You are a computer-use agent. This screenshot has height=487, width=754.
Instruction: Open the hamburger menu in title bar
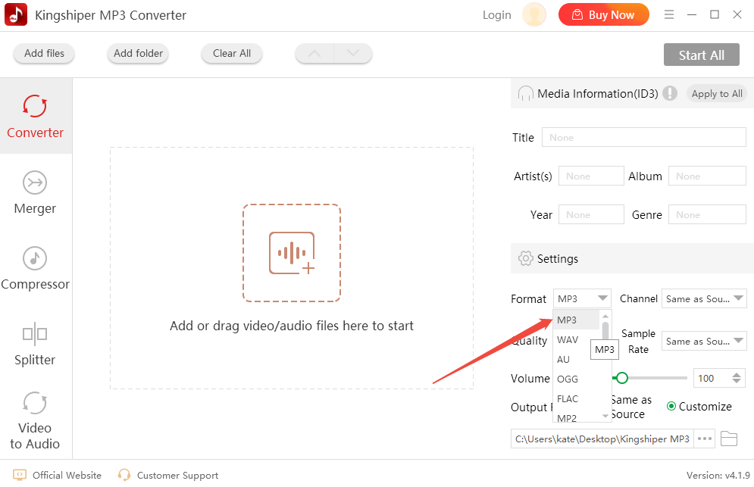[669, 15]
